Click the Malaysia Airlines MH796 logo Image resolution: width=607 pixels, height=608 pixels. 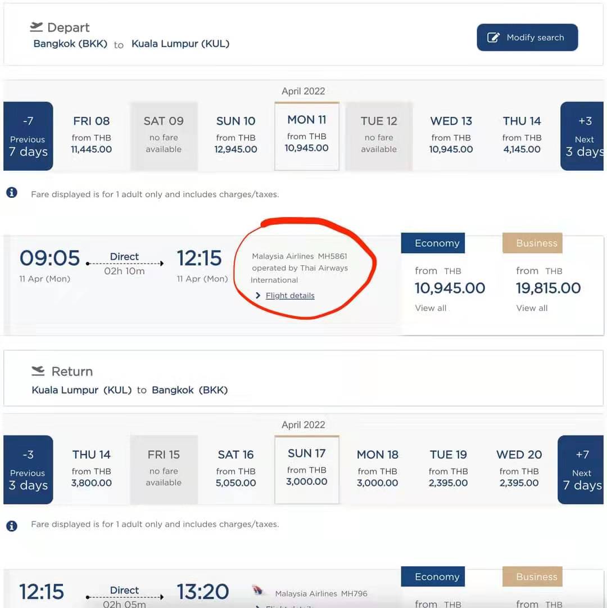(x=258, y=591)
